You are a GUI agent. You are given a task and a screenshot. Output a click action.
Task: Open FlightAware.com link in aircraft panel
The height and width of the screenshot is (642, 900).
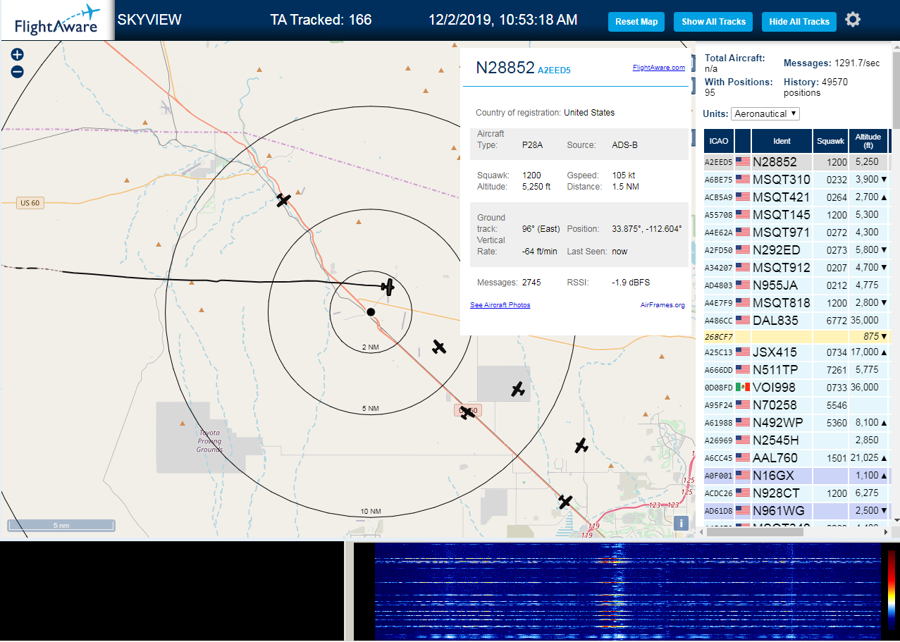tap(659, 68)
